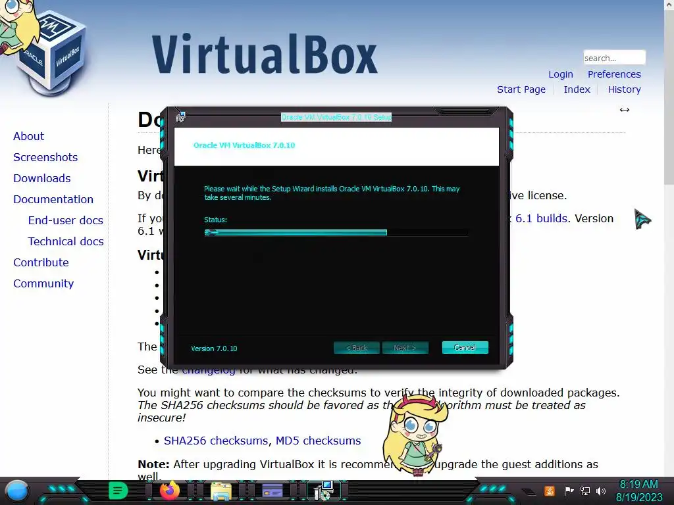Click the Version 7.0.10 label in Setup
The width and height of the screenshot is (674, 505).
[214, 349]
